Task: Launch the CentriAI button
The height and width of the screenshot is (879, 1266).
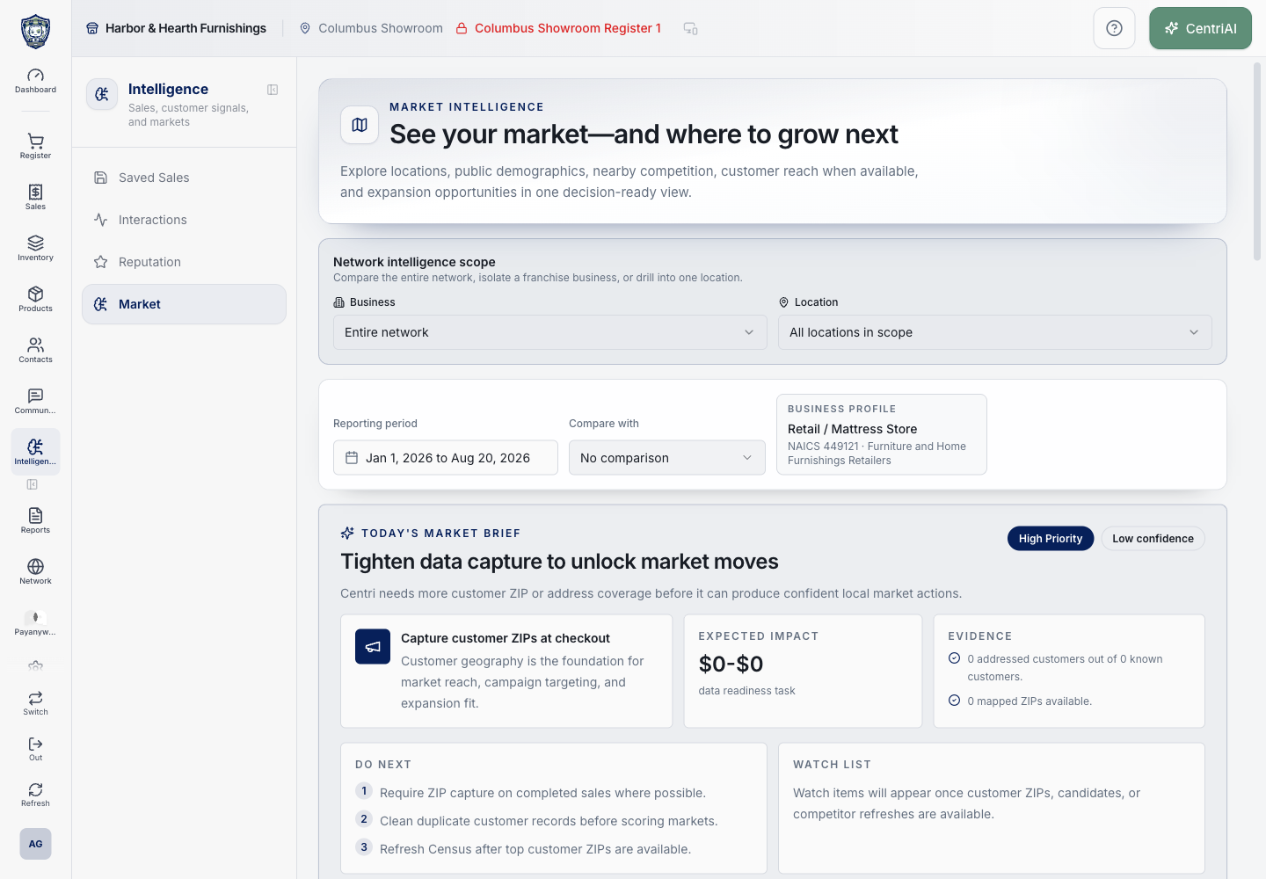Action: click(1200, 28)
